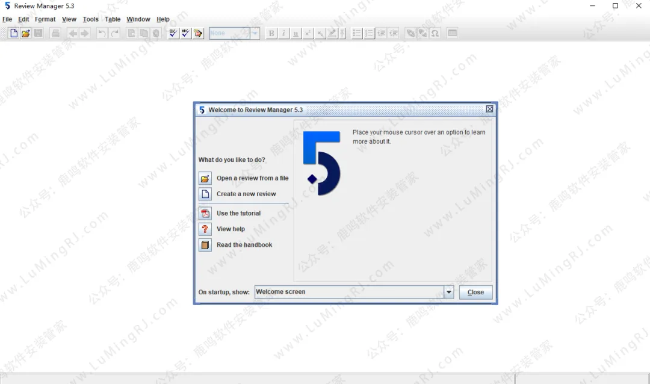Run the ABC spell check icon
The image size is (650, 384).
186,33
